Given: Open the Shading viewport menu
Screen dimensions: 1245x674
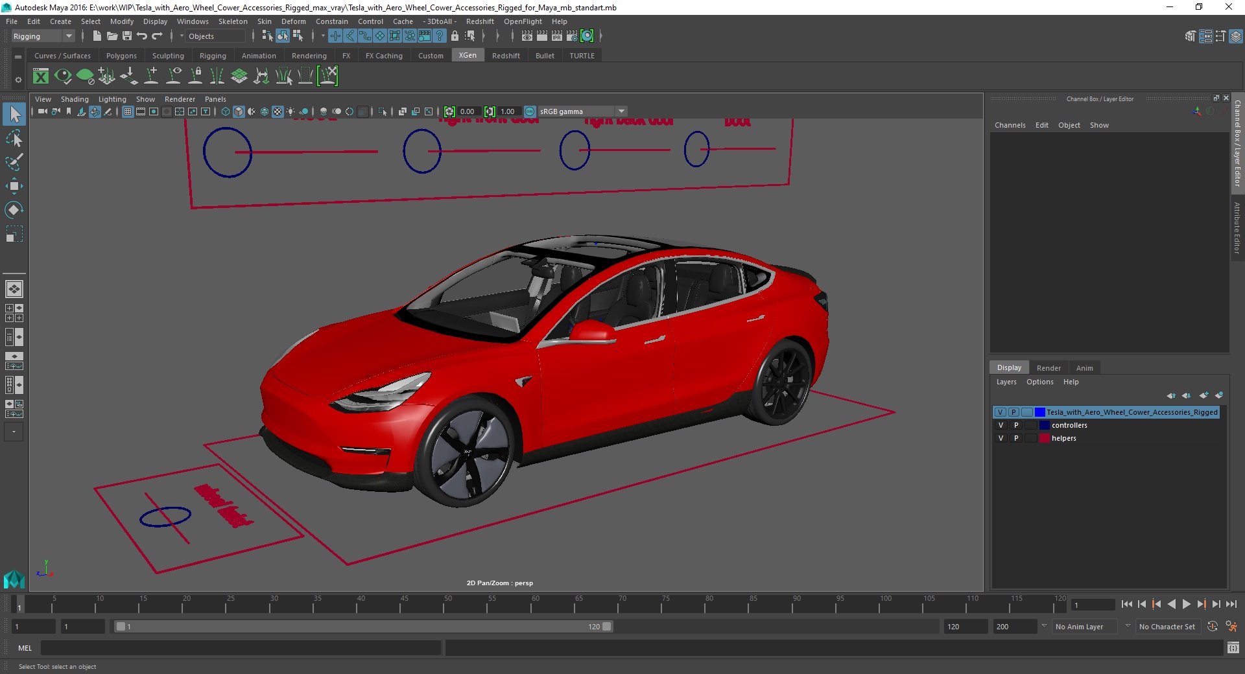Looking at the screenshot, I should [x=75, y=99].
